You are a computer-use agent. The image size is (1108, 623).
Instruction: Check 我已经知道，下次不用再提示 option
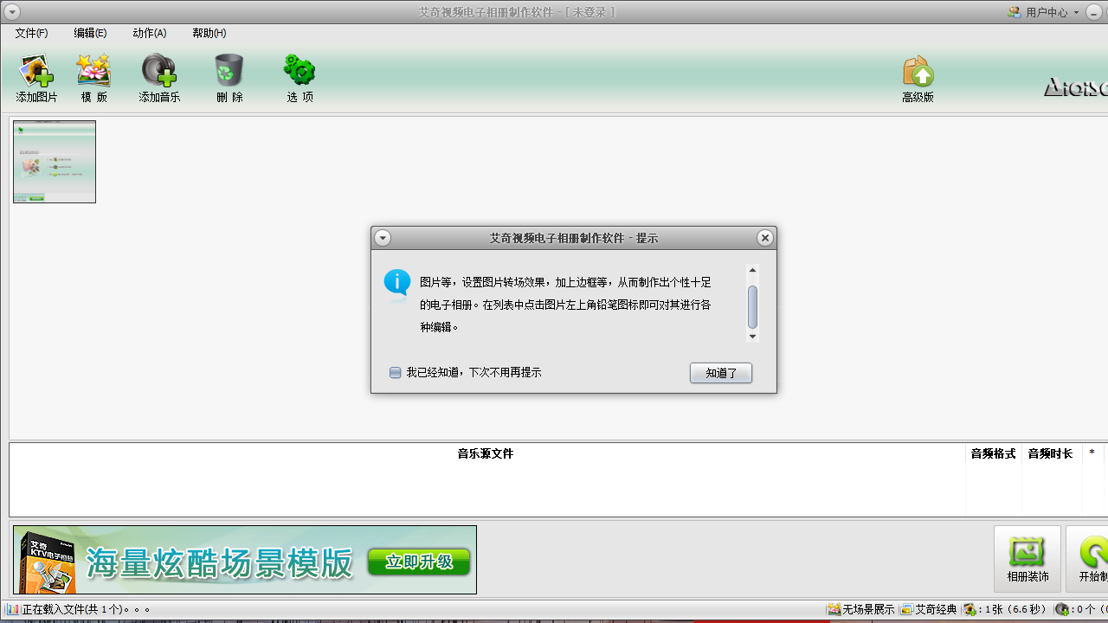395,372
